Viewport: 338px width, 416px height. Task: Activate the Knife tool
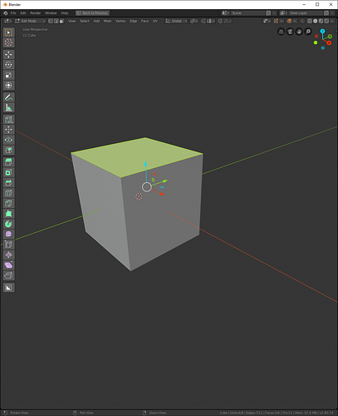coord(8,203)
